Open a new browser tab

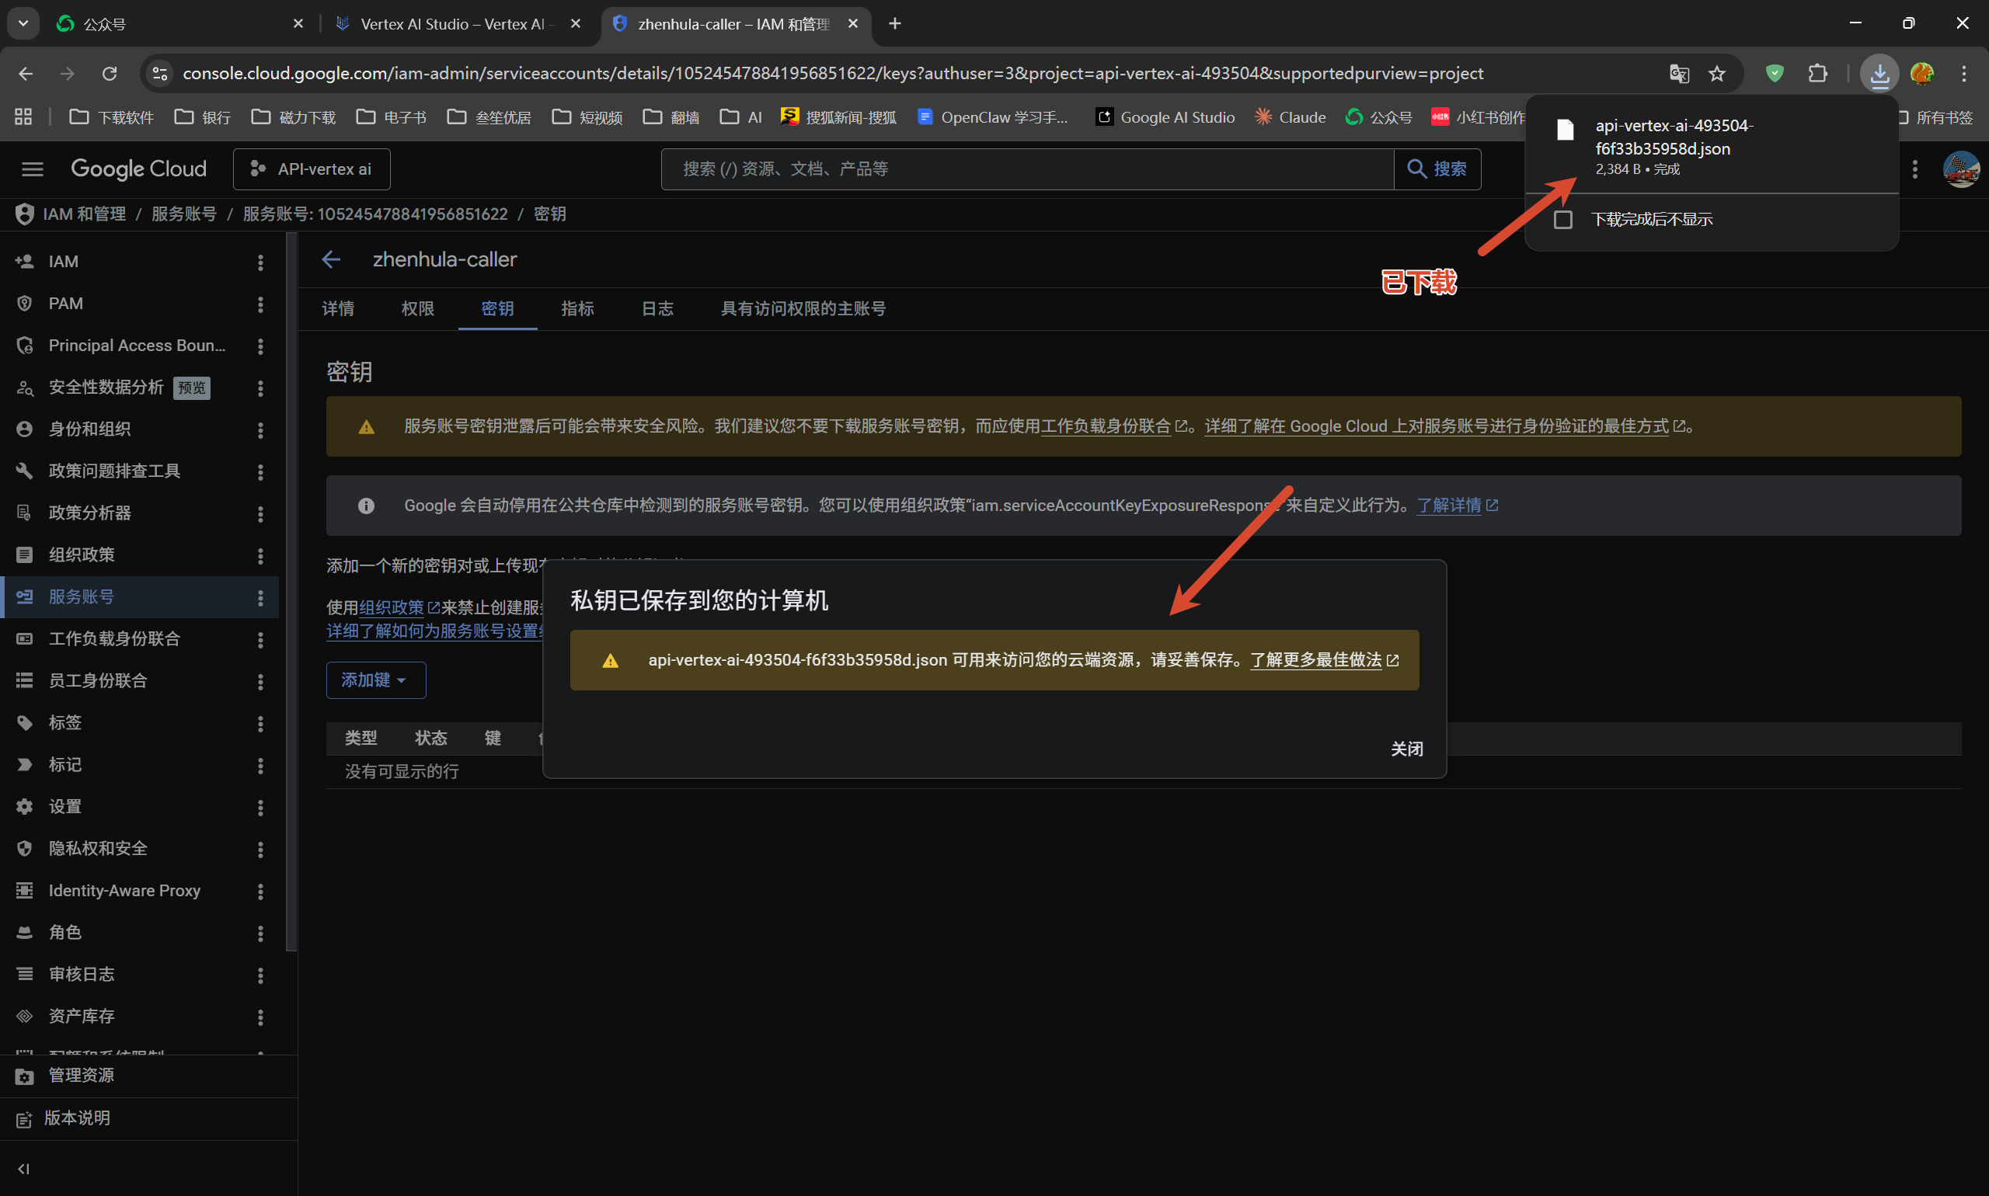(895, 23)
